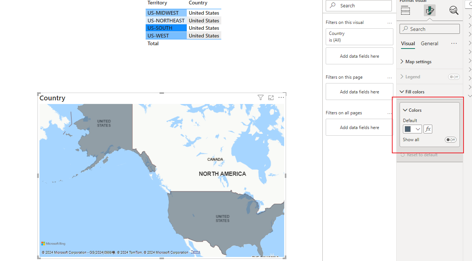Click the Total row label
Viewport: 472px width, 261px height.
(x=153, y=43)
